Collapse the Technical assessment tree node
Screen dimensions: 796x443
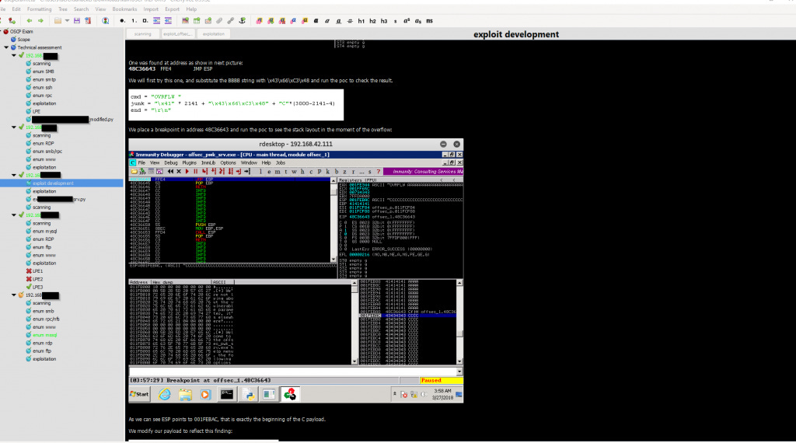click(x=6, y=47)
